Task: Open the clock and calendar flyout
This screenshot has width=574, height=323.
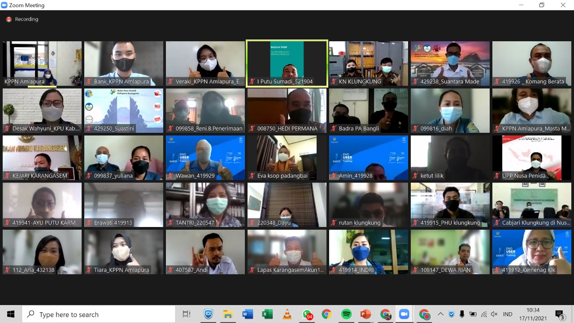Action: (533, 314)
